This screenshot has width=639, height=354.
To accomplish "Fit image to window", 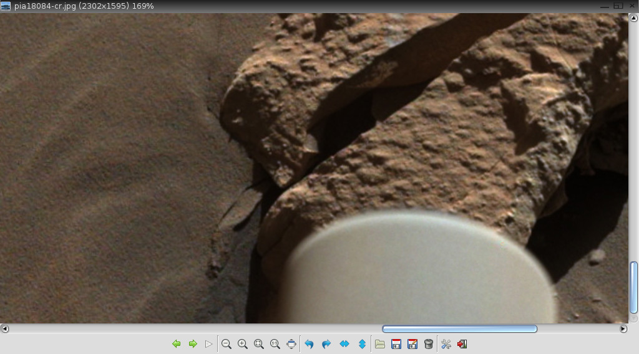I will tap(259, 344).
